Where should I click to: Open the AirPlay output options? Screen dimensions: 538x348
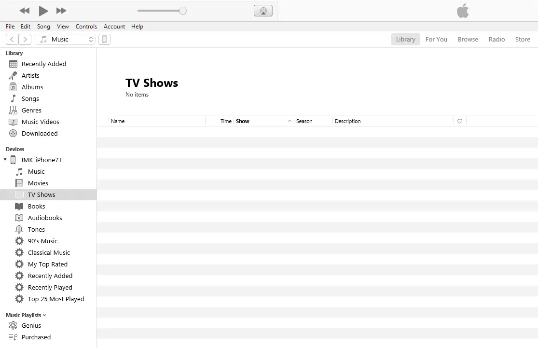click(x=263, y=11)
